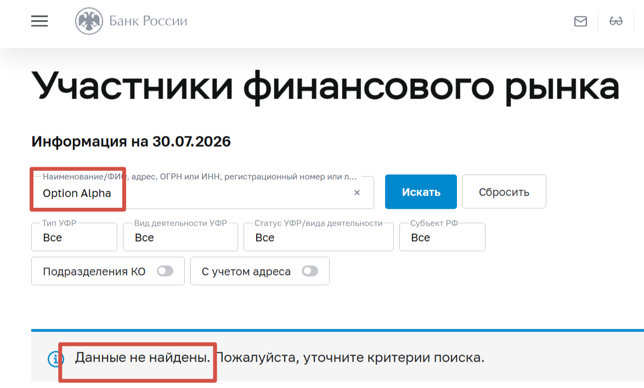Toggle the С учетом адреса switch
The image size is (644, 388).
tap(310, 271)
